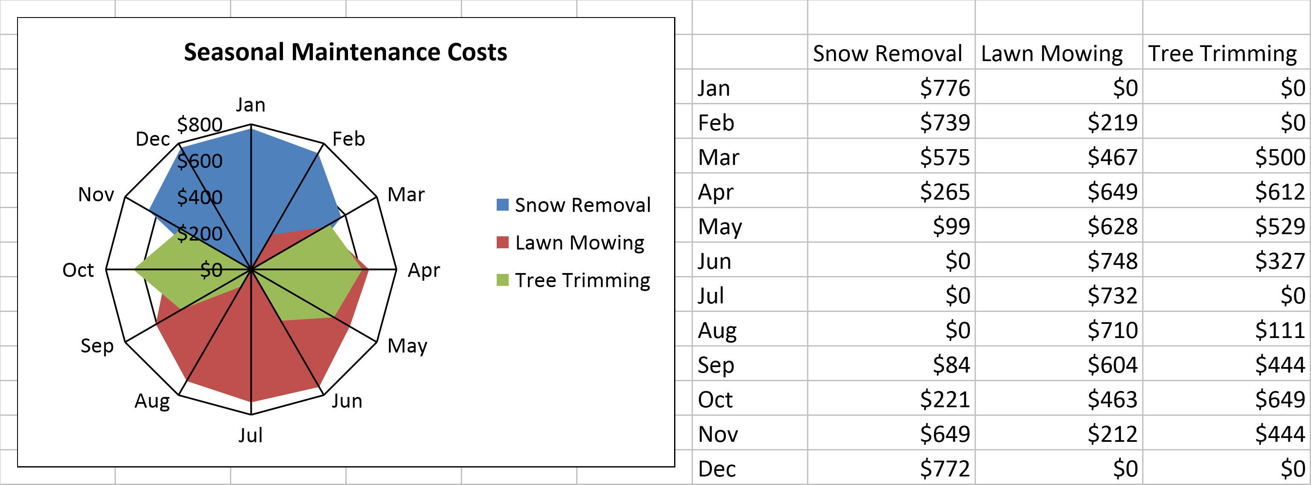This screenshot has height=485, width=1311.
Task: Click the green Tree Trimming legend swatch
Action: (x=502, y=280)
